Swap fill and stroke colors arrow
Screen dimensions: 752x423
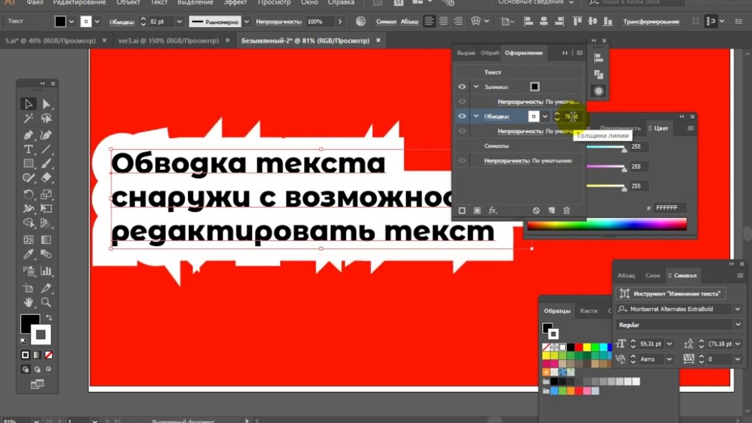click(48, 318)
